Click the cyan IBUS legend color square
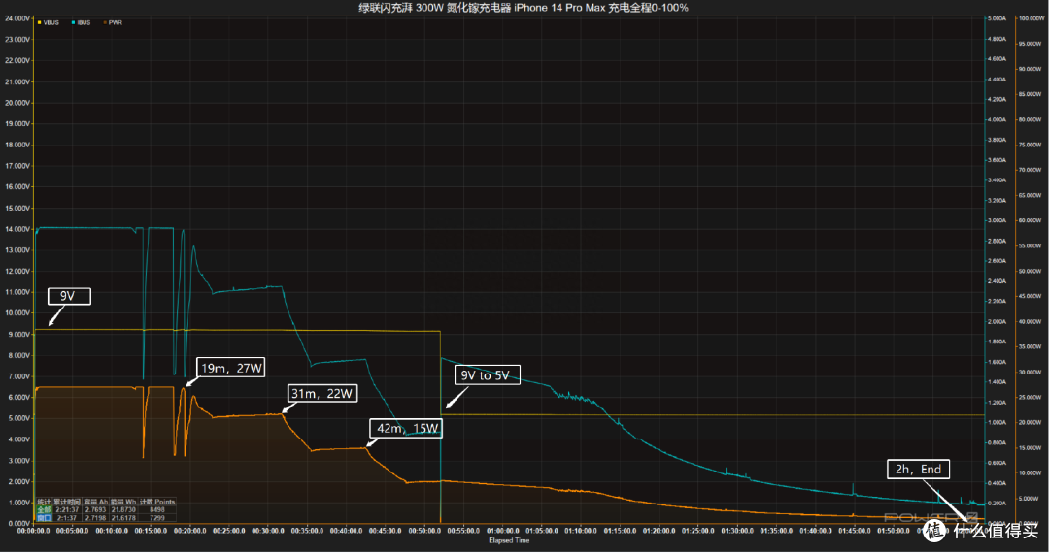Image resolution: width=1049 pixels, height=553 pixels. click(73, 22)
